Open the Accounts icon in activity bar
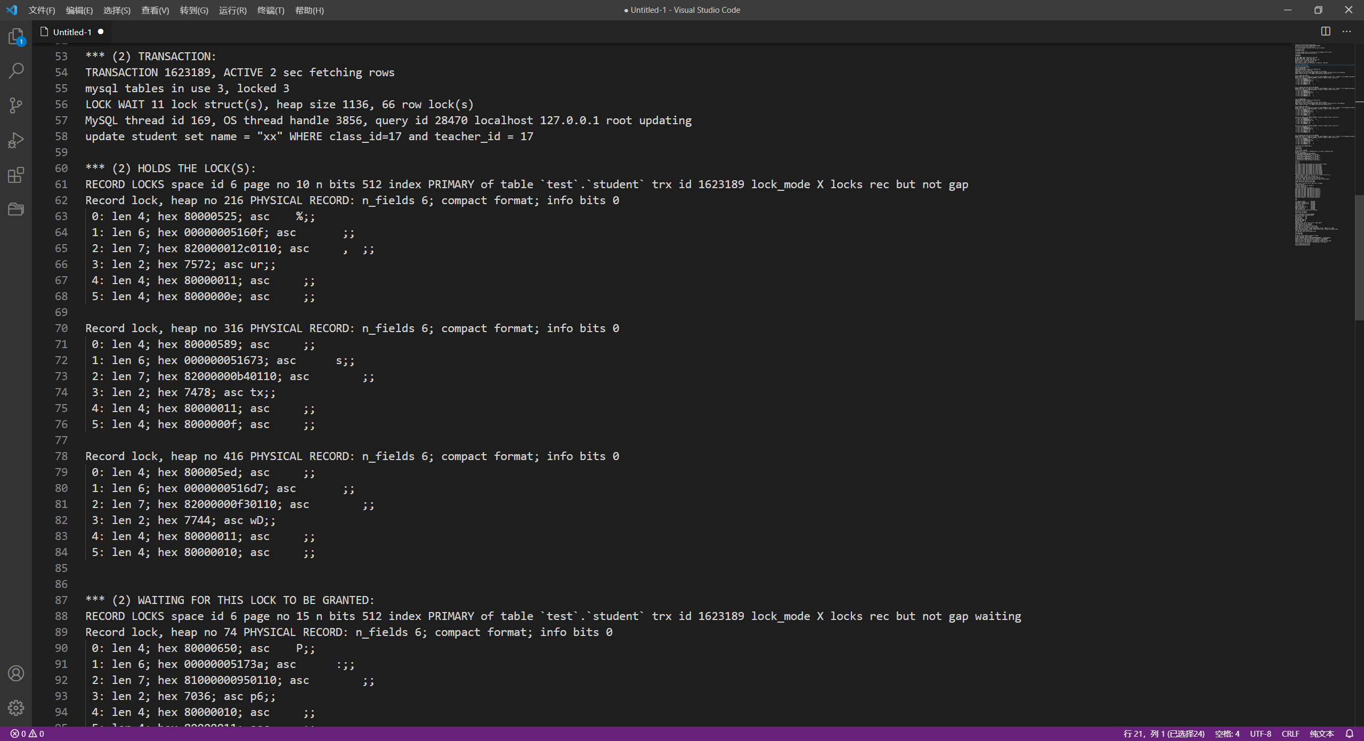This screenshot has height=741, width=1364. [x=16, y=673]
